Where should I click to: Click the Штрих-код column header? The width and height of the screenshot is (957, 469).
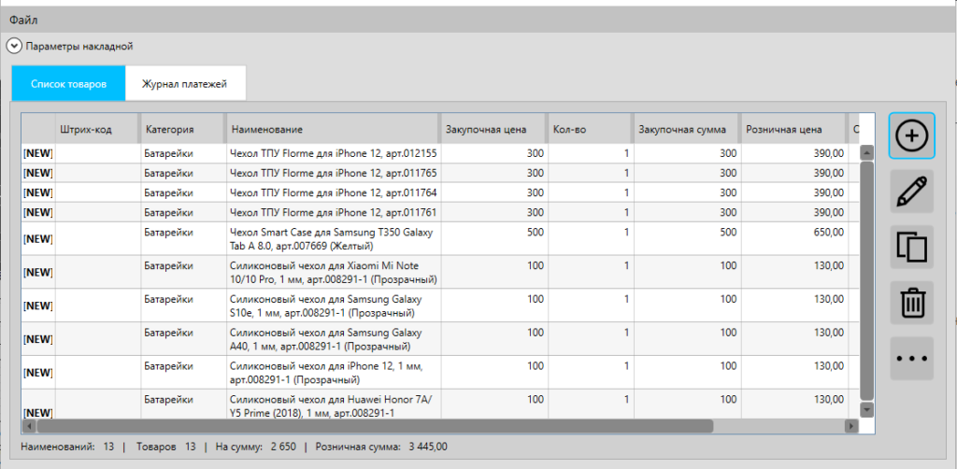(x=86, y=129)
